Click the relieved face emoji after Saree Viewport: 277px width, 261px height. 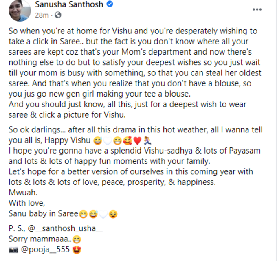click(113, 214)
